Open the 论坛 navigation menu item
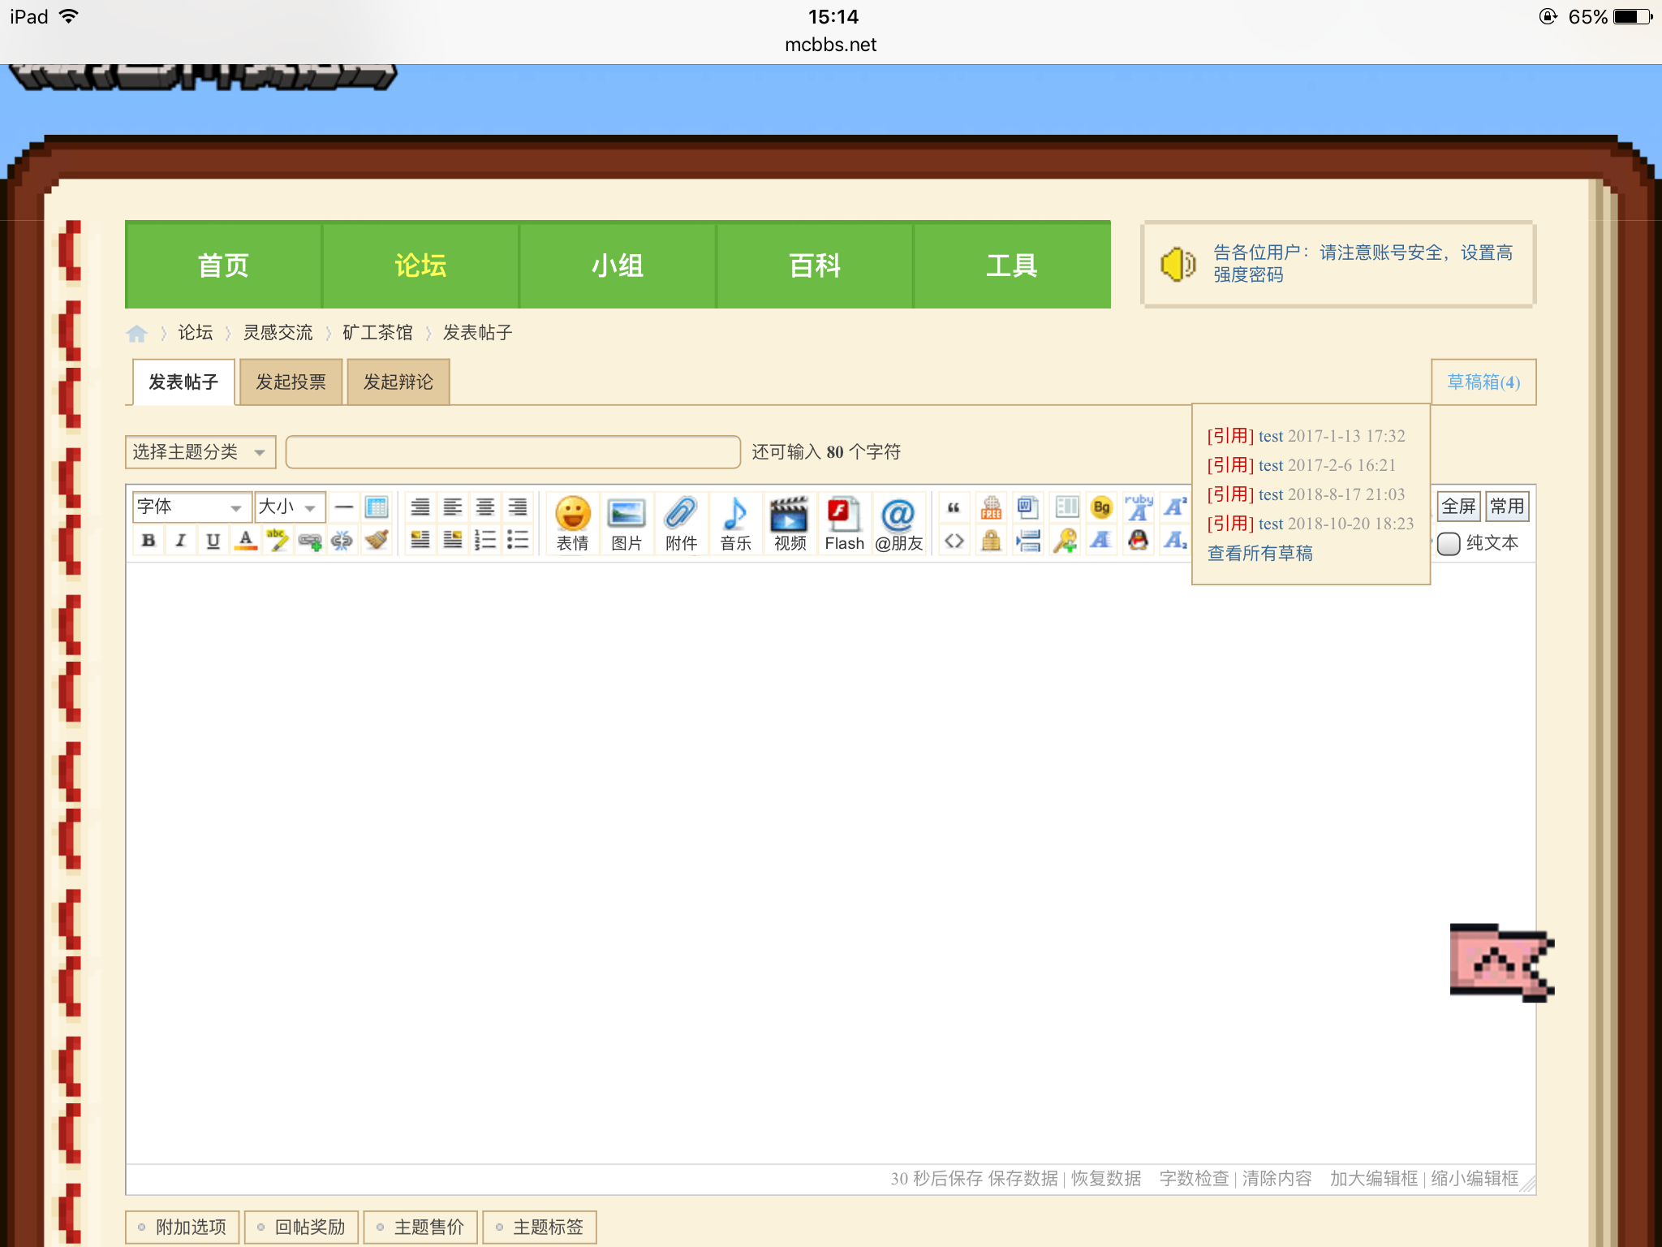 point(420,265)
